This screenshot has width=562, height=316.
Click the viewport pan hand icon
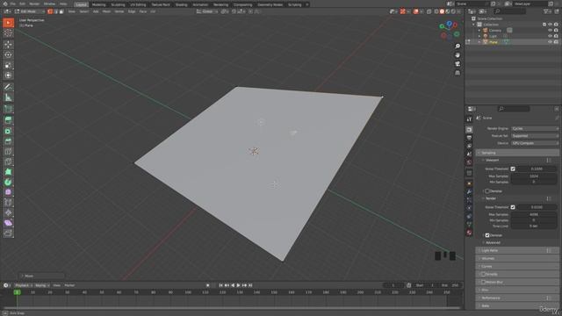click(x=458, y=54)
